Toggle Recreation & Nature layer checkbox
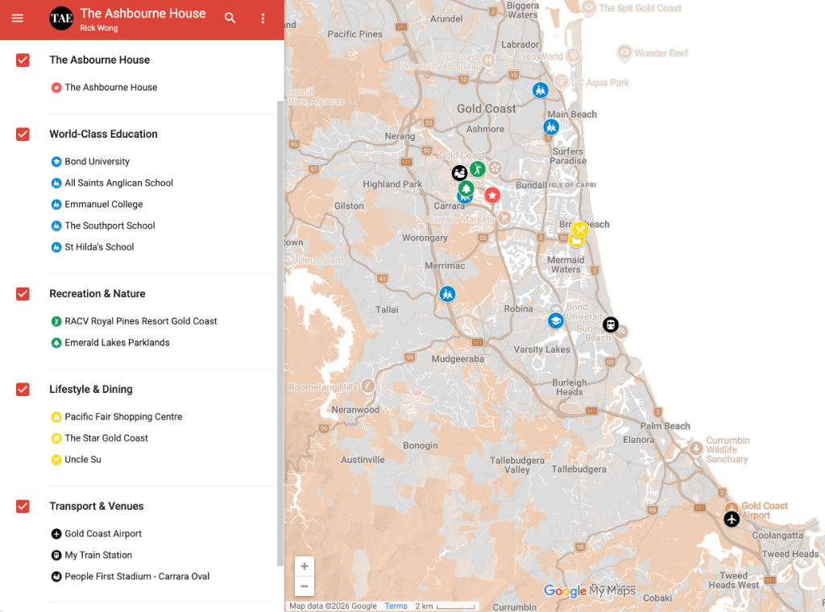The width and height of the screenshot is (825, 612). pyautogui.click(x=23, y=294)
